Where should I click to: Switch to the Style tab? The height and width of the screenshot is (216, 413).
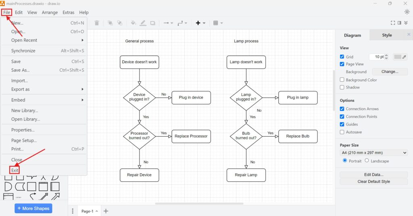pos(387,35)
